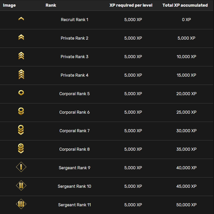
Task: Select the Recruit Rank 1 label
Action: 74,20
